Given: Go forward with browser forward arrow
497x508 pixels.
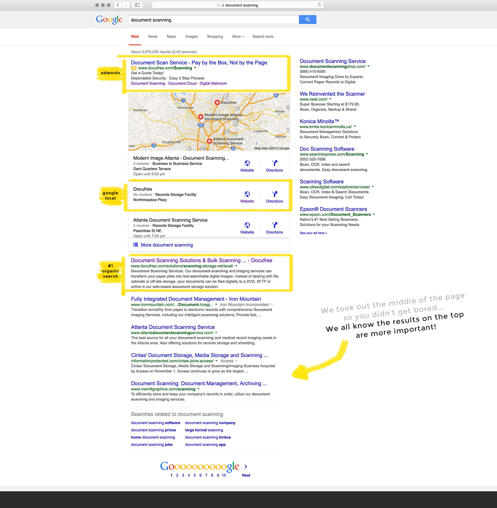Looking at the screenshot, I should pos(126,5).
